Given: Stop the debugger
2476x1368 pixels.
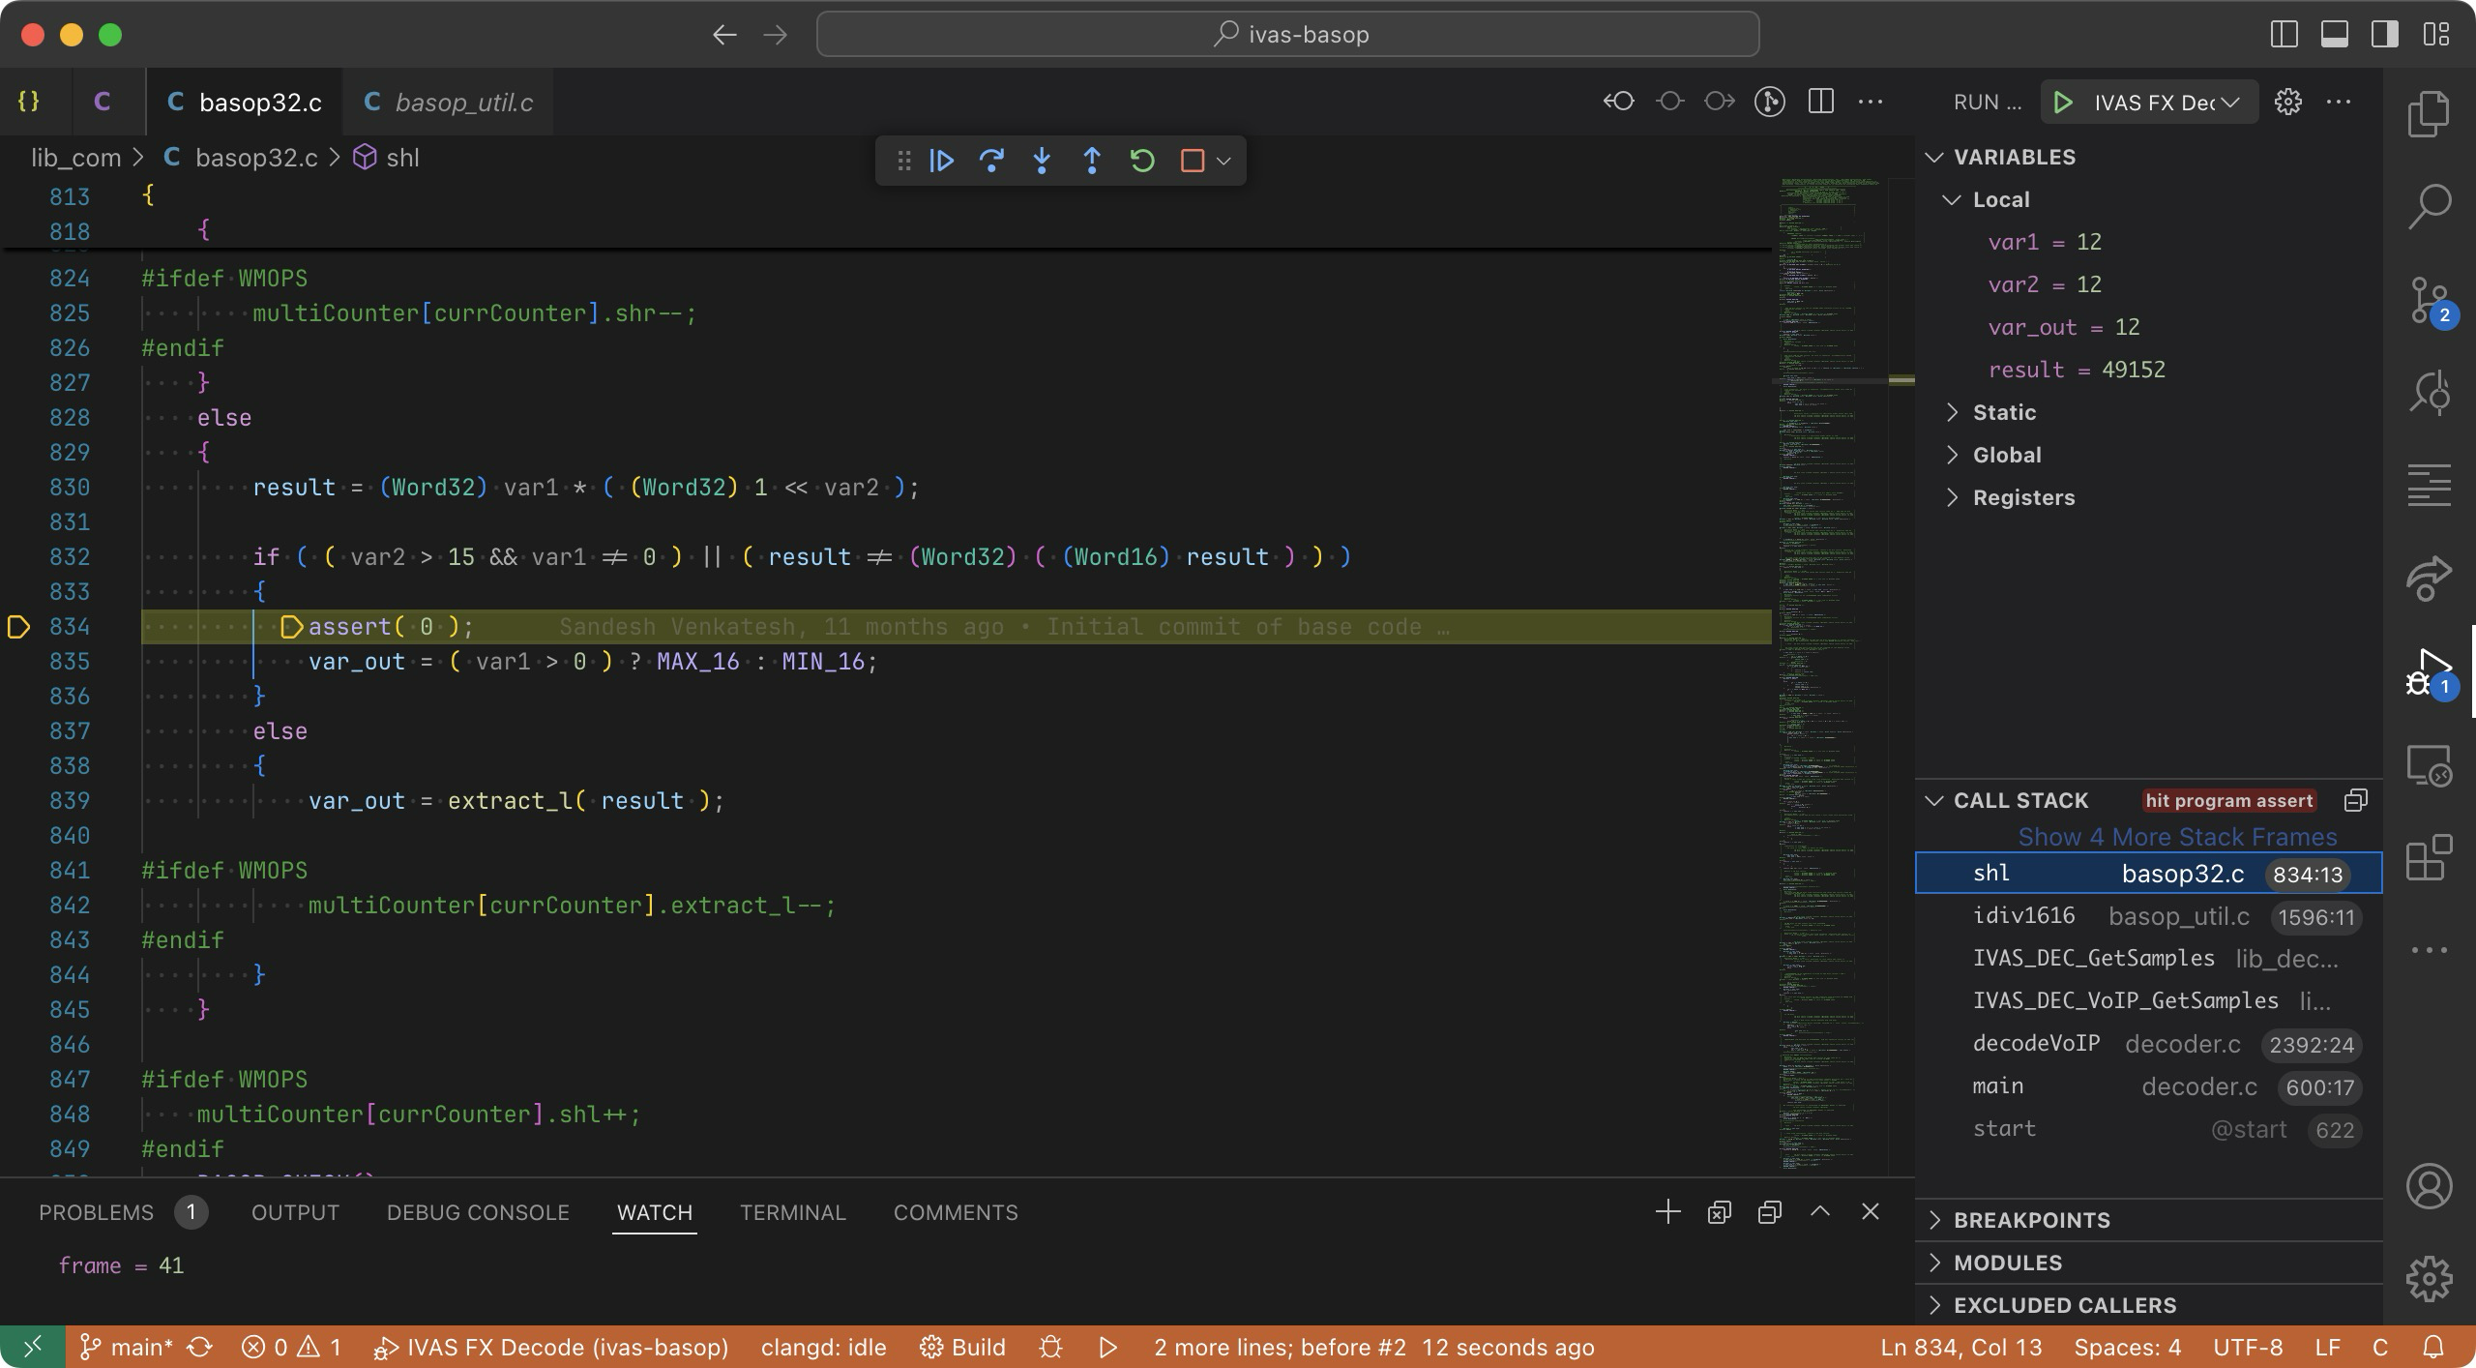Looking at the screenshot, I should pos(1192,161).
